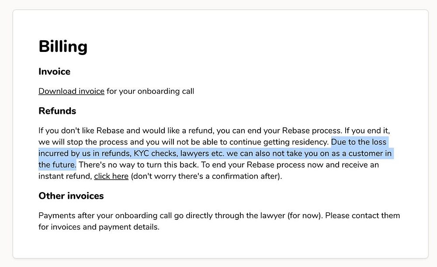Viewport: 437px width, 267px height.
Task: Click 'for invoices and payment details.' line
Action: (99, 227)
